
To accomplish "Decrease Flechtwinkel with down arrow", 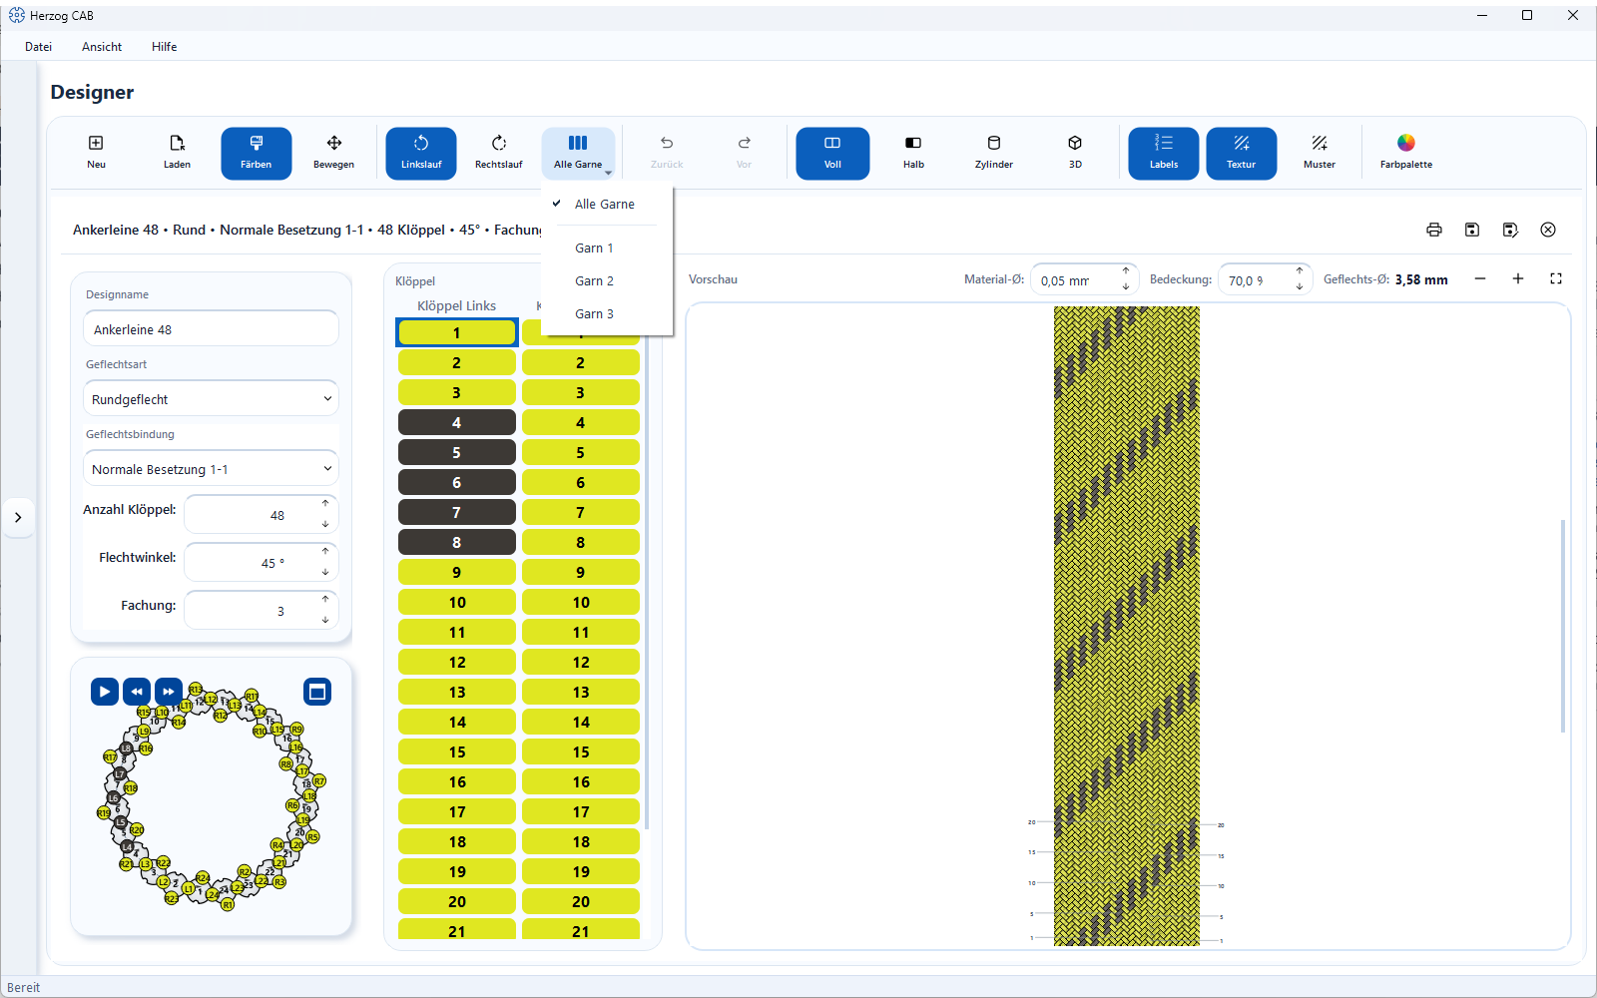I will click(325, 572).
